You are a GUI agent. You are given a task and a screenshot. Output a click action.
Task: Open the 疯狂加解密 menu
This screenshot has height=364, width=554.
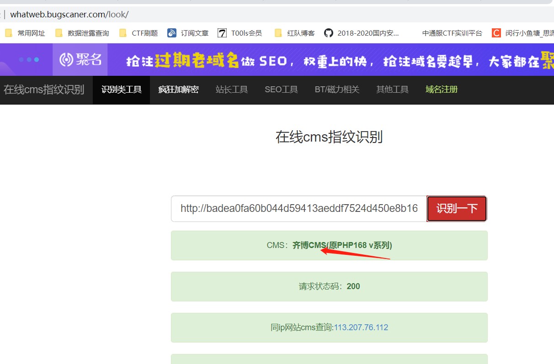[x=178, y=90]
